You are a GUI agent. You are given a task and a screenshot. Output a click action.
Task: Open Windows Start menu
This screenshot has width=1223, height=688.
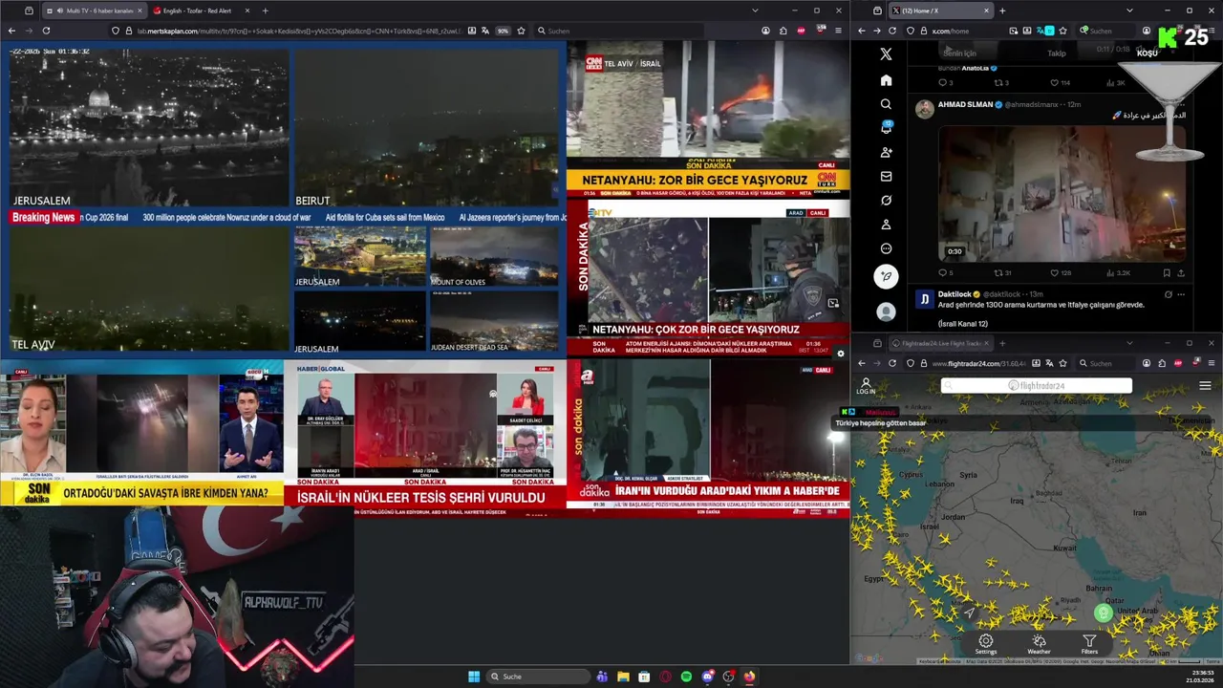474,677
